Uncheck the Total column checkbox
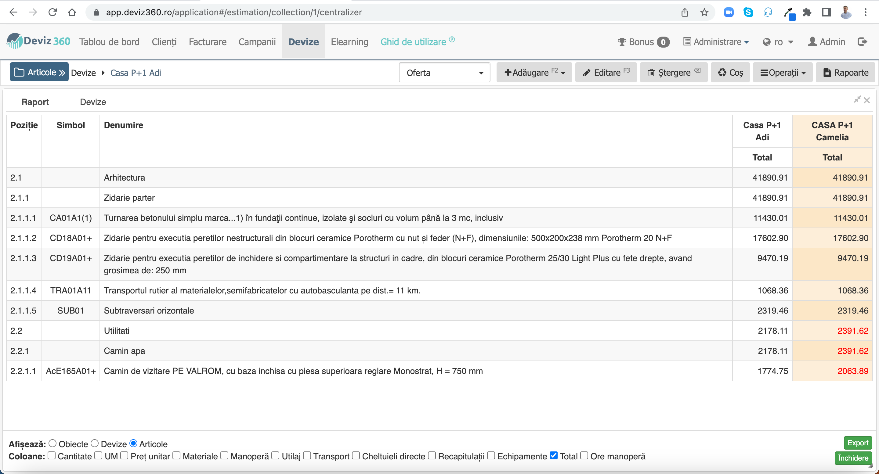 point(553,455)
